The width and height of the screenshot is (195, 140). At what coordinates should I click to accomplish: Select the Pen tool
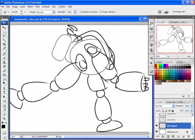click(x=4, y=88)
